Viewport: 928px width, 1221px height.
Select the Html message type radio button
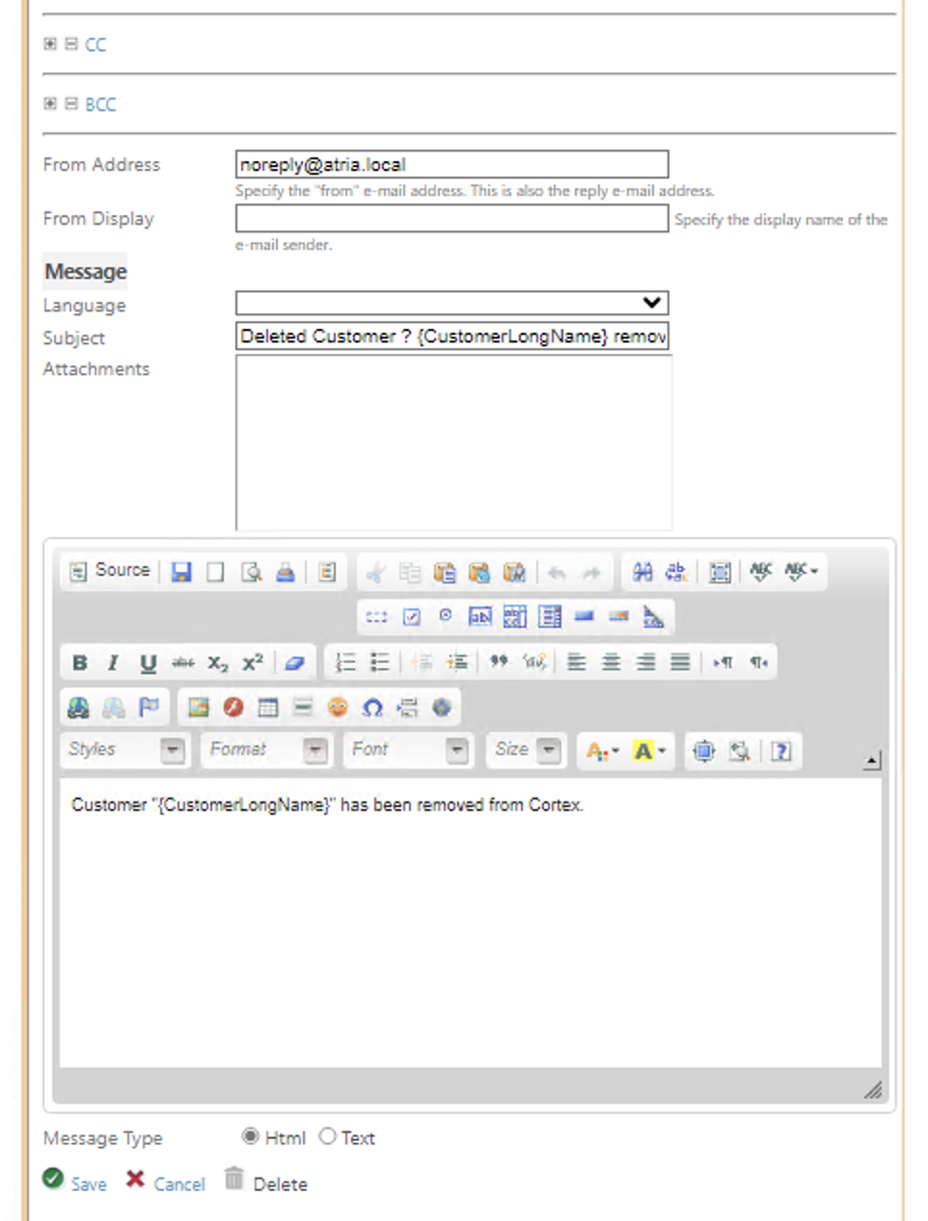[250, 1136]
